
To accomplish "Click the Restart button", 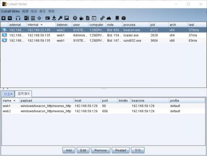I will pos(121,150).
